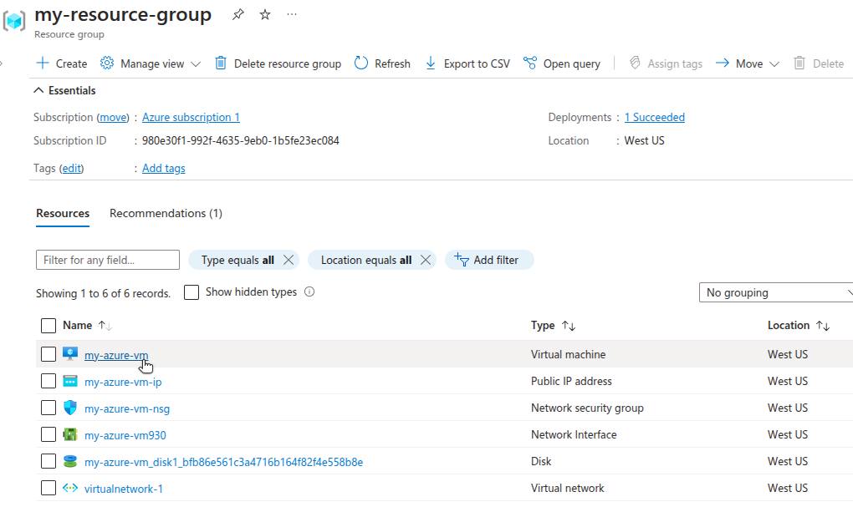
Task: Open the my-azure-vm930 resource link
Action: click(x=125, y=435)
